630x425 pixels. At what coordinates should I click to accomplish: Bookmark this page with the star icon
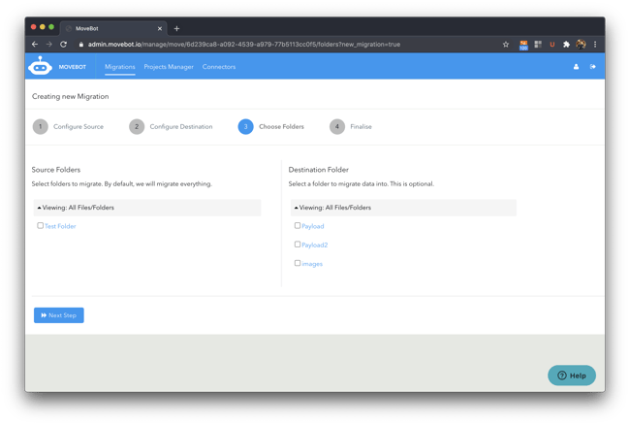[505, 44]
